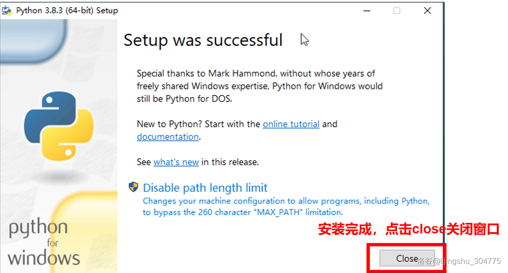Viewport: 508px width, 273px height.
Task: Click the UAC shield icon beside Disable path length limit
Action: tap(133, 187)
